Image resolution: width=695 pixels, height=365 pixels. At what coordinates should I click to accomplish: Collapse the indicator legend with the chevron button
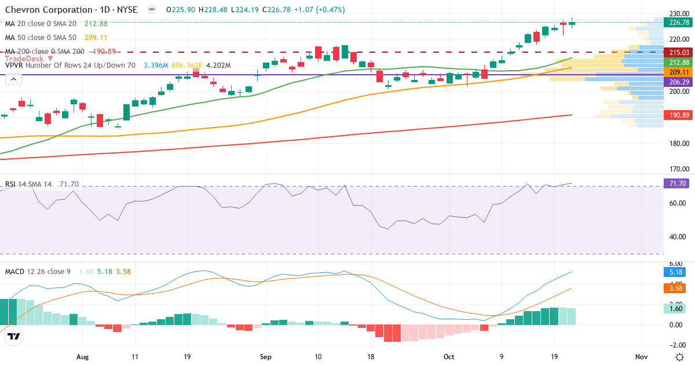(x=12, y=80)
